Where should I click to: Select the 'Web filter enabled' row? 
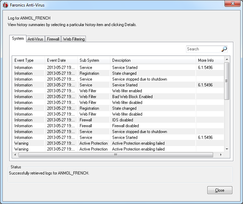point(118,91)
